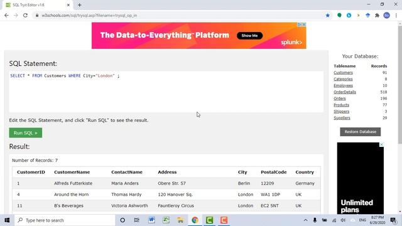Click the page vertical scrollbar
Viewport: 402px width, 226px height.
(x=400, y=85)
